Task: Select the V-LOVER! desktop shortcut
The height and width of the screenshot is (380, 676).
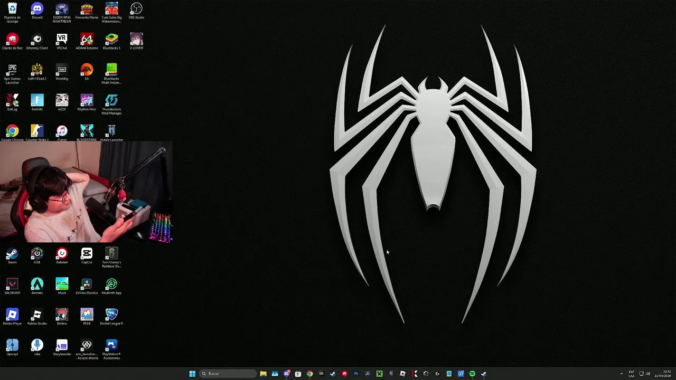Action: pos(136,41)
